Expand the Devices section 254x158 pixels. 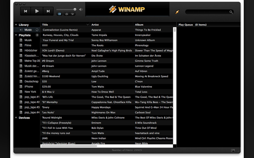(16, 118)
